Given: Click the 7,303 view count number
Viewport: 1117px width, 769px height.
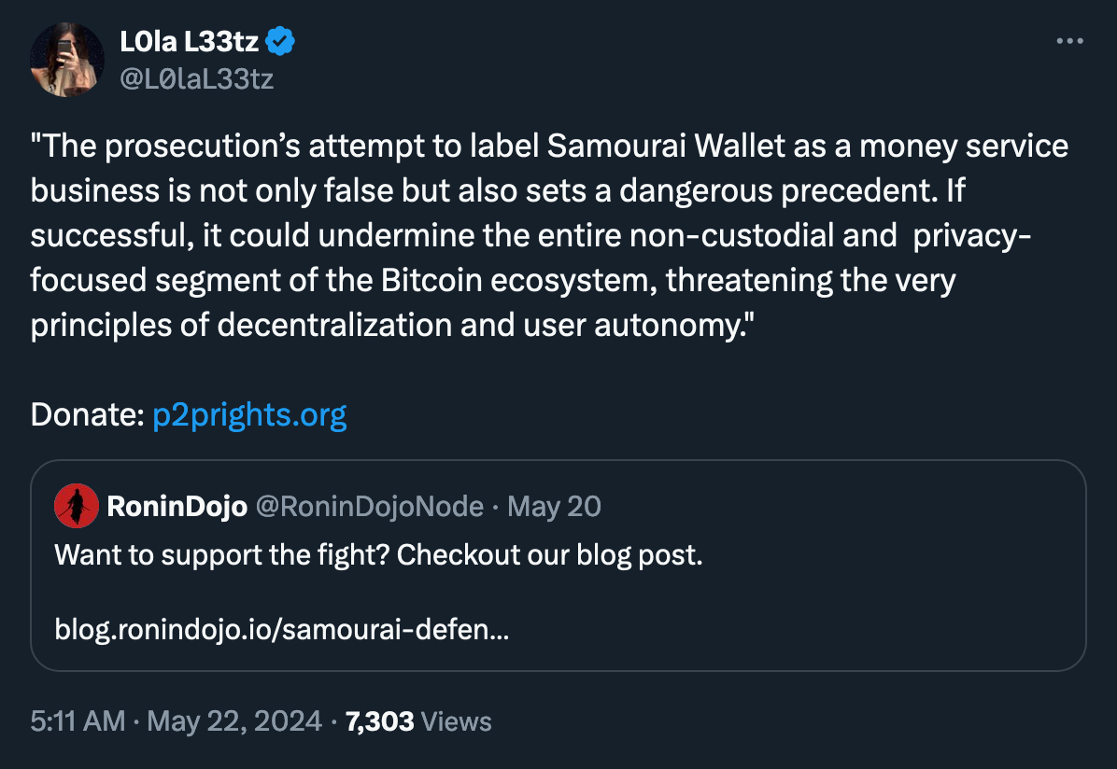Looking at the screenshot, I should [x=379, y=720].
